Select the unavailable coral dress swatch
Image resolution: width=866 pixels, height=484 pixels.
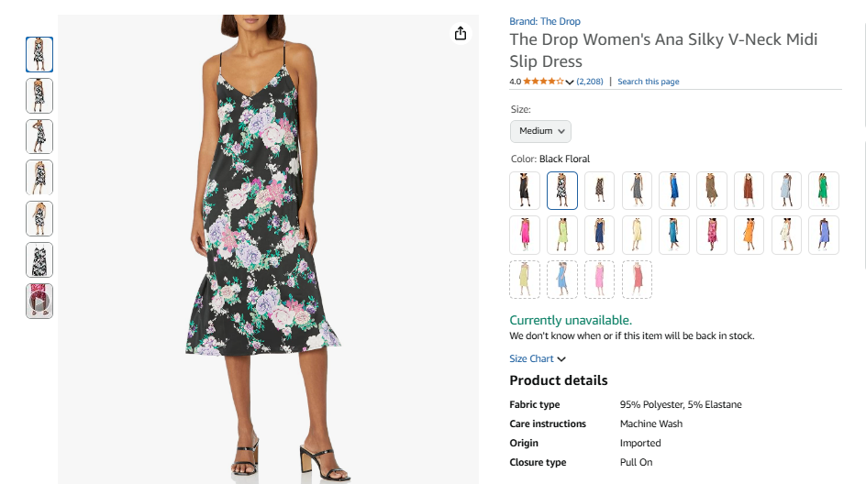(x=637, y=280)
